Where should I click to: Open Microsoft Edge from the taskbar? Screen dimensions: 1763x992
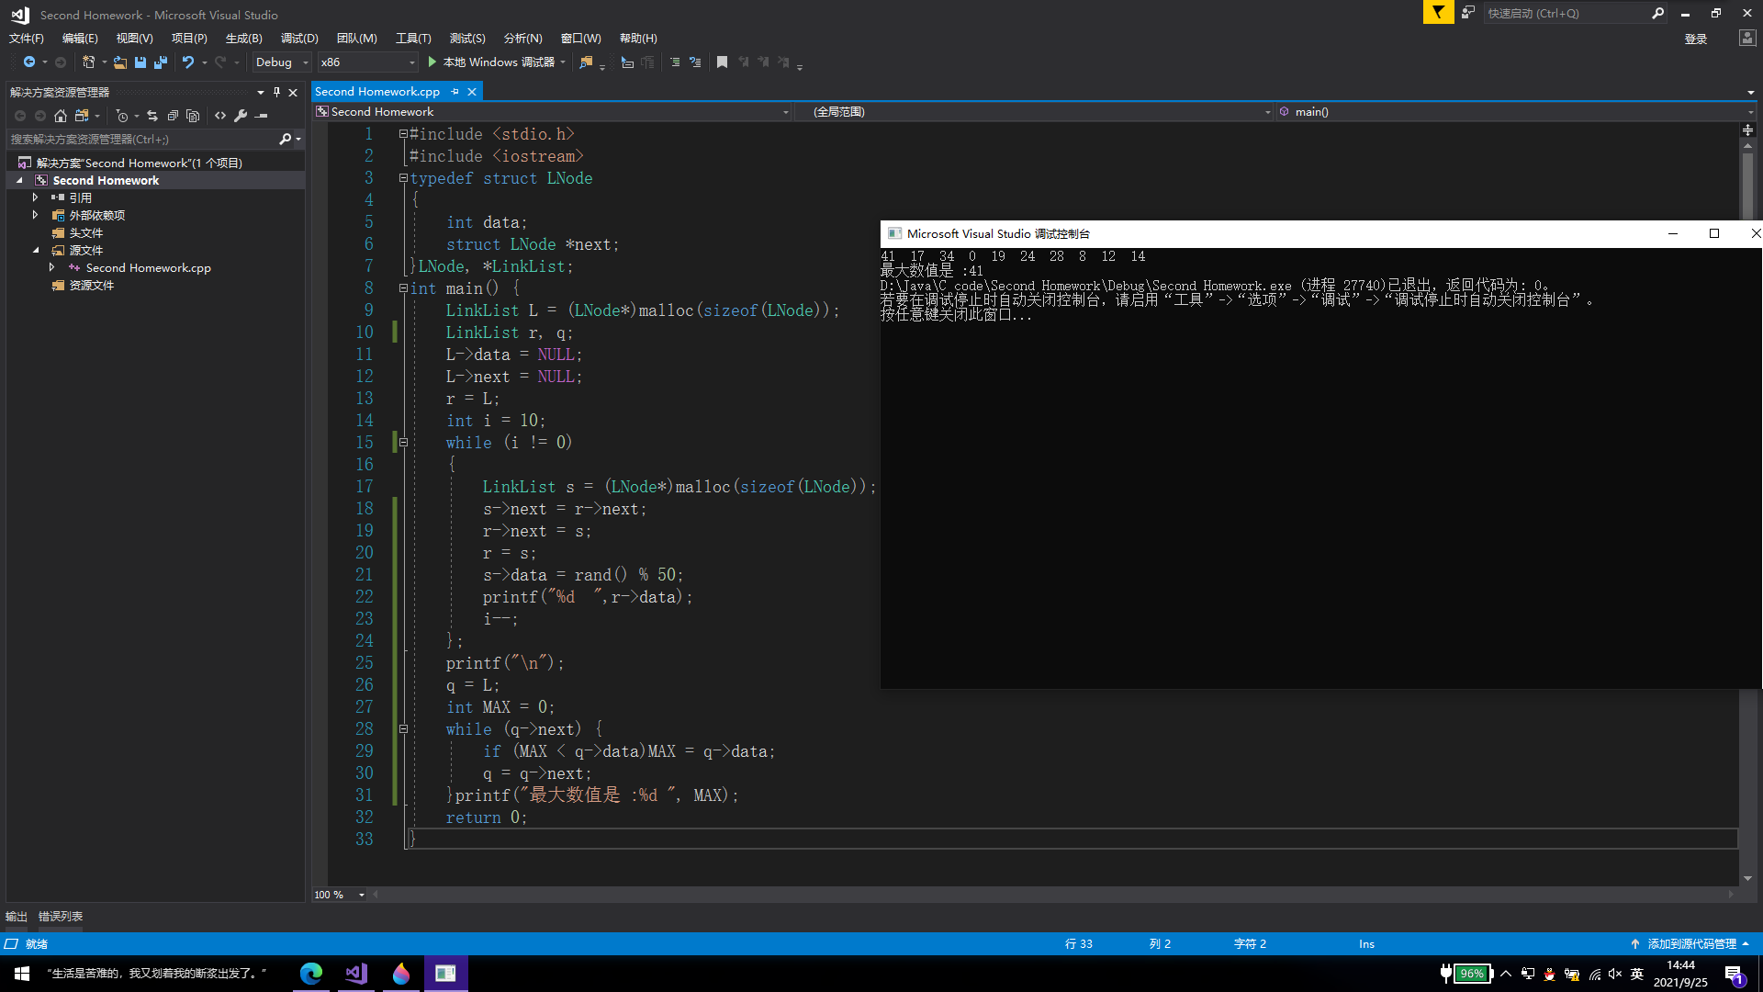point(311,973)
